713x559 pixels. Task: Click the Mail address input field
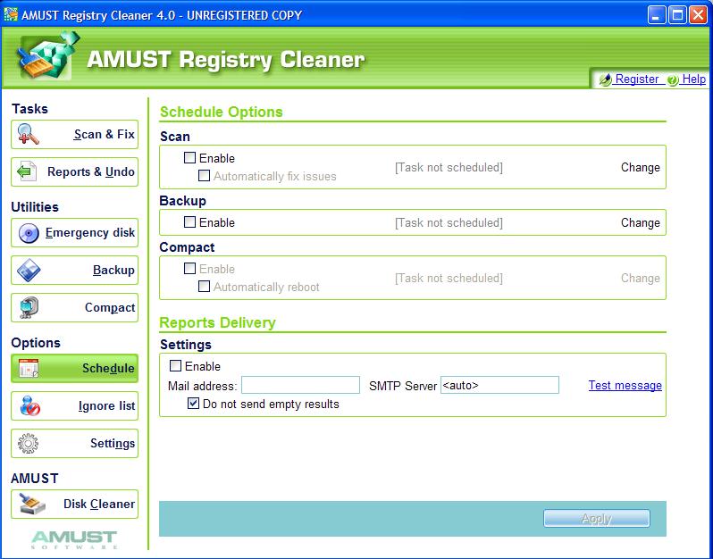[300, 385]
